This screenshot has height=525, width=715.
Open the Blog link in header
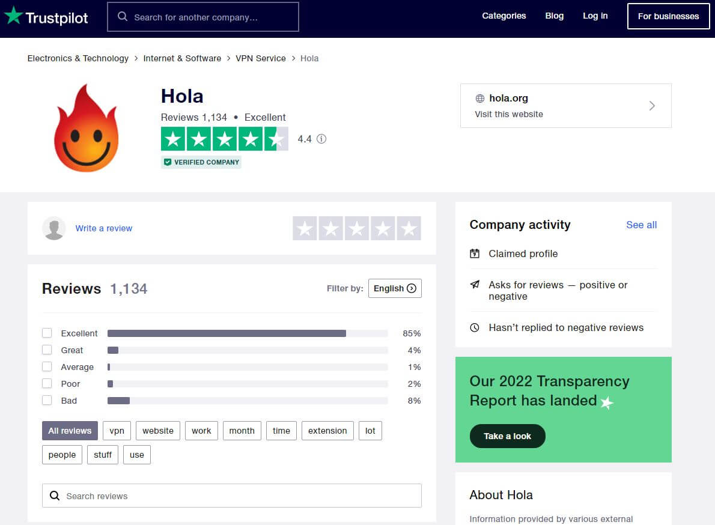(555, 16)
